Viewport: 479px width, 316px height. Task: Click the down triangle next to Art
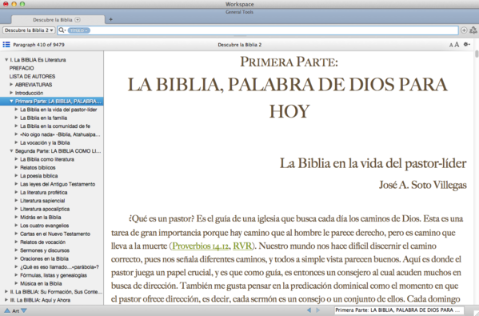[24, 310]
